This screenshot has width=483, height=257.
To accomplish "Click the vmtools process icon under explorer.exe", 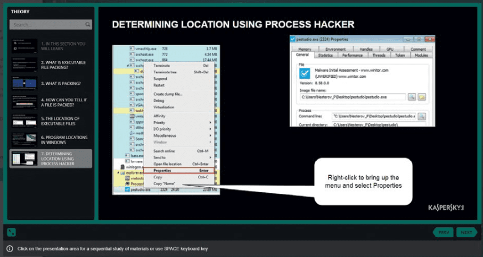I will 127,178.
